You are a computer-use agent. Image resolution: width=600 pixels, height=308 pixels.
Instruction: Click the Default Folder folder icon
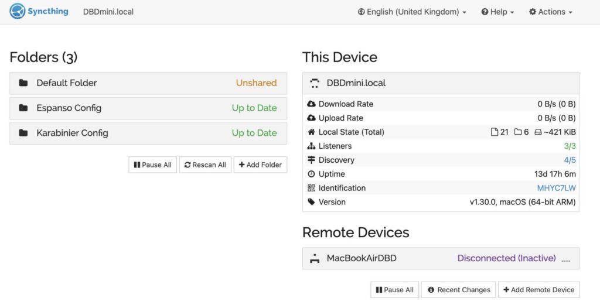tap(23, 83)
